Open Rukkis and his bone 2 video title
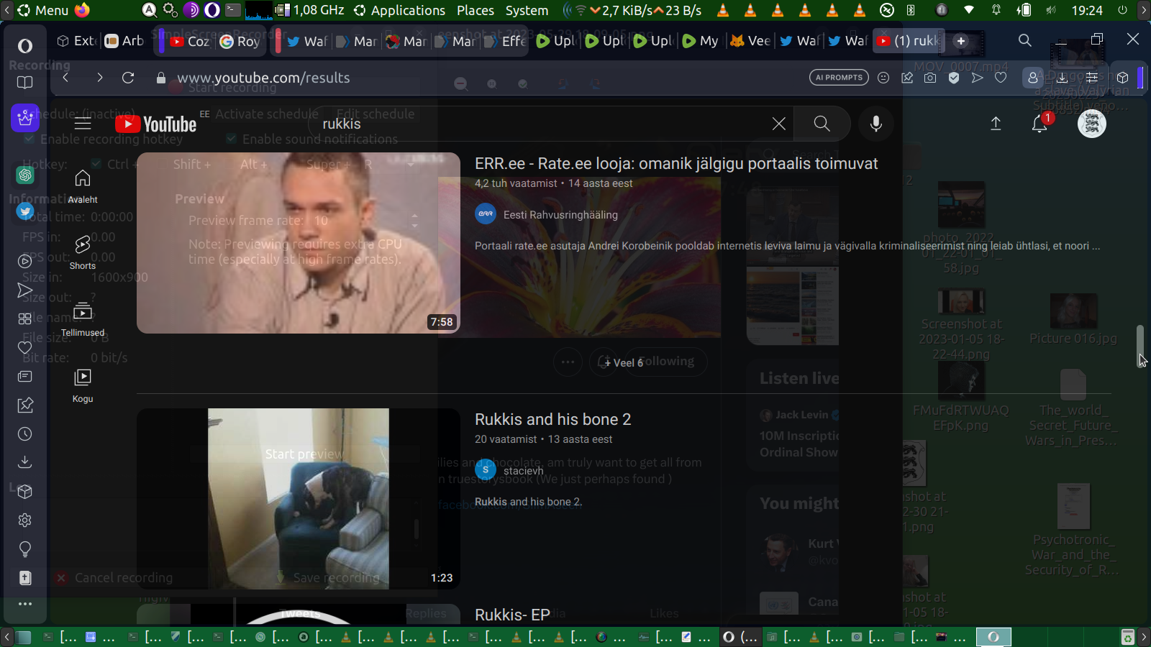 552,420
